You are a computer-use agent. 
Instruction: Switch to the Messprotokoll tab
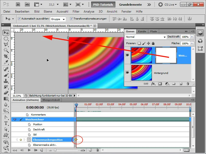(x=51, y=100)
